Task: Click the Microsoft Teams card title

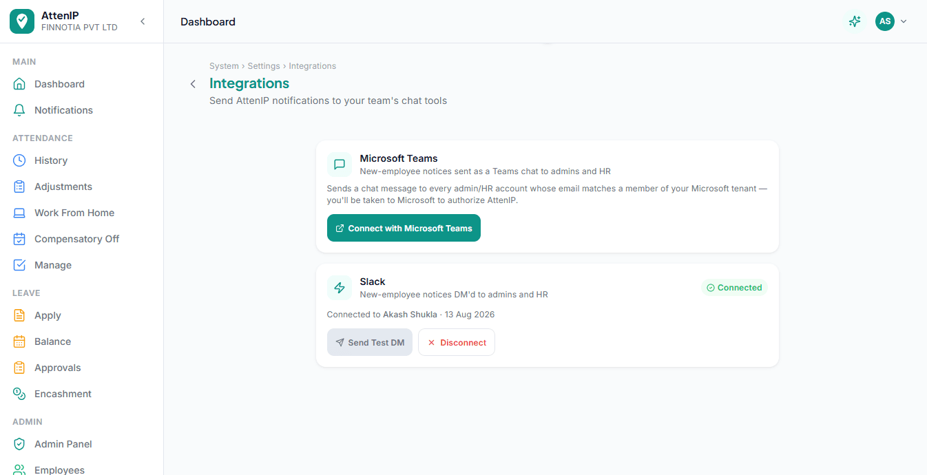Action: 399,158
